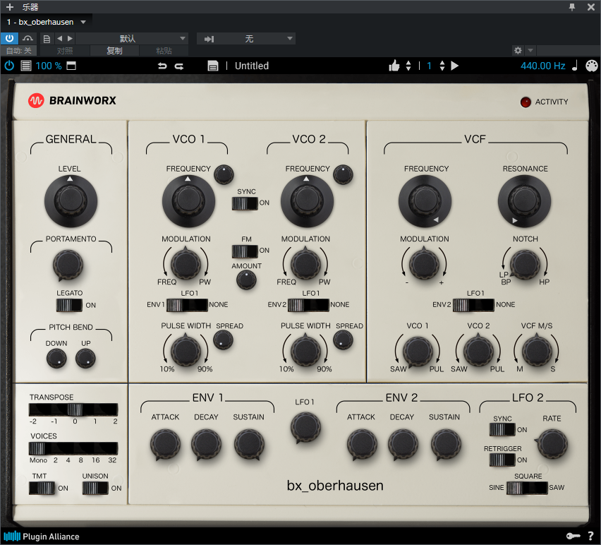Open the color palette icon
Viewport: 601px width, 545px height.
coord(591,66)
